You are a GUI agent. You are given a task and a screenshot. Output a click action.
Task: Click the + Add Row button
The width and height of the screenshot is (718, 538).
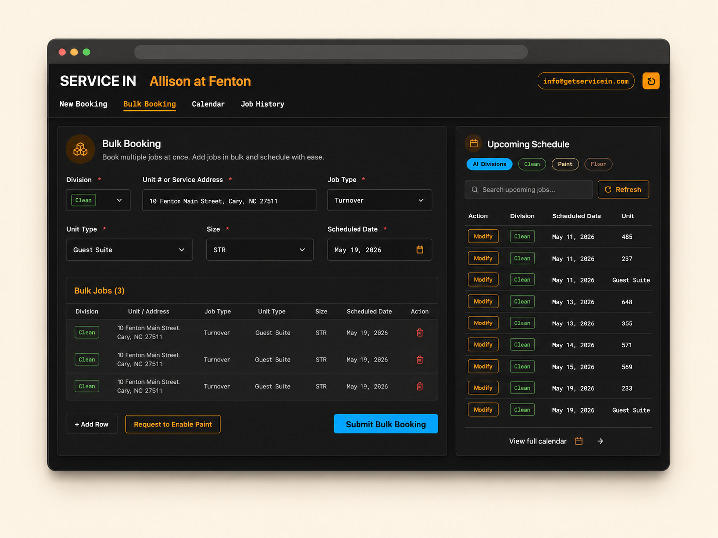[x=92, y=424]
